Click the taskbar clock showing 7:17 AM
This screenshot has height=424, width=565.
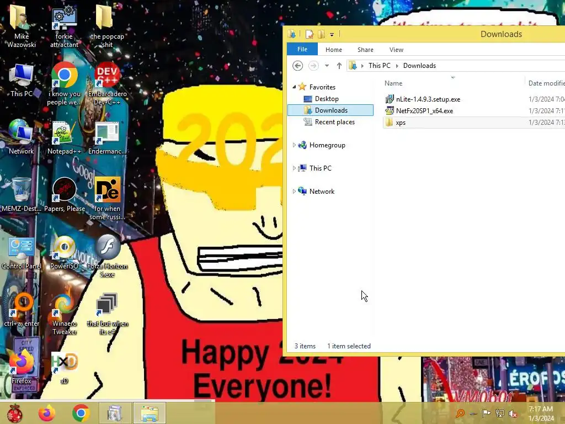pos(541,414)
